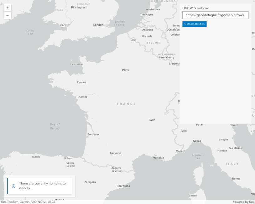Screen dimensions: 255x204
Task: Click the Marseille label on the map
Action: [158, 158]
